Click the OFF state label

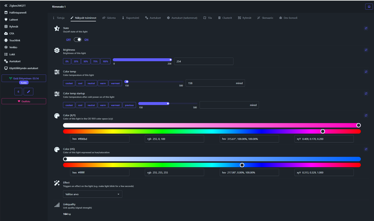pos(68,40)
